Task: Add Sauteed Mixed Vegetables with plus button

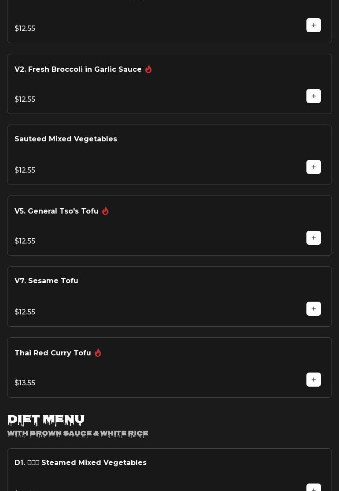Action: click(x=313, y=167)
